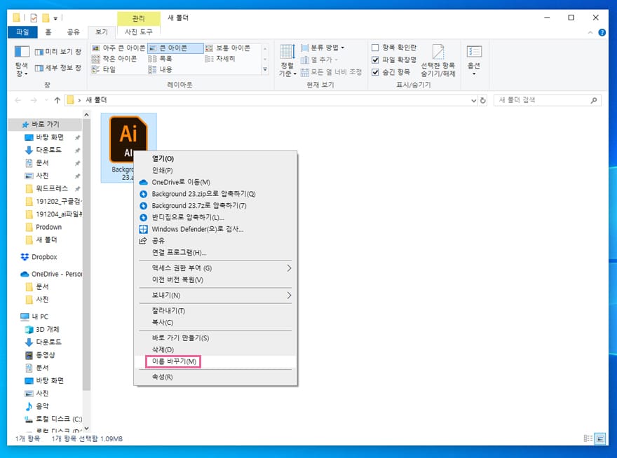617x458 pixels.
Task: Choose Delete (삭제) in context menu
Action: tap(216, 349)
